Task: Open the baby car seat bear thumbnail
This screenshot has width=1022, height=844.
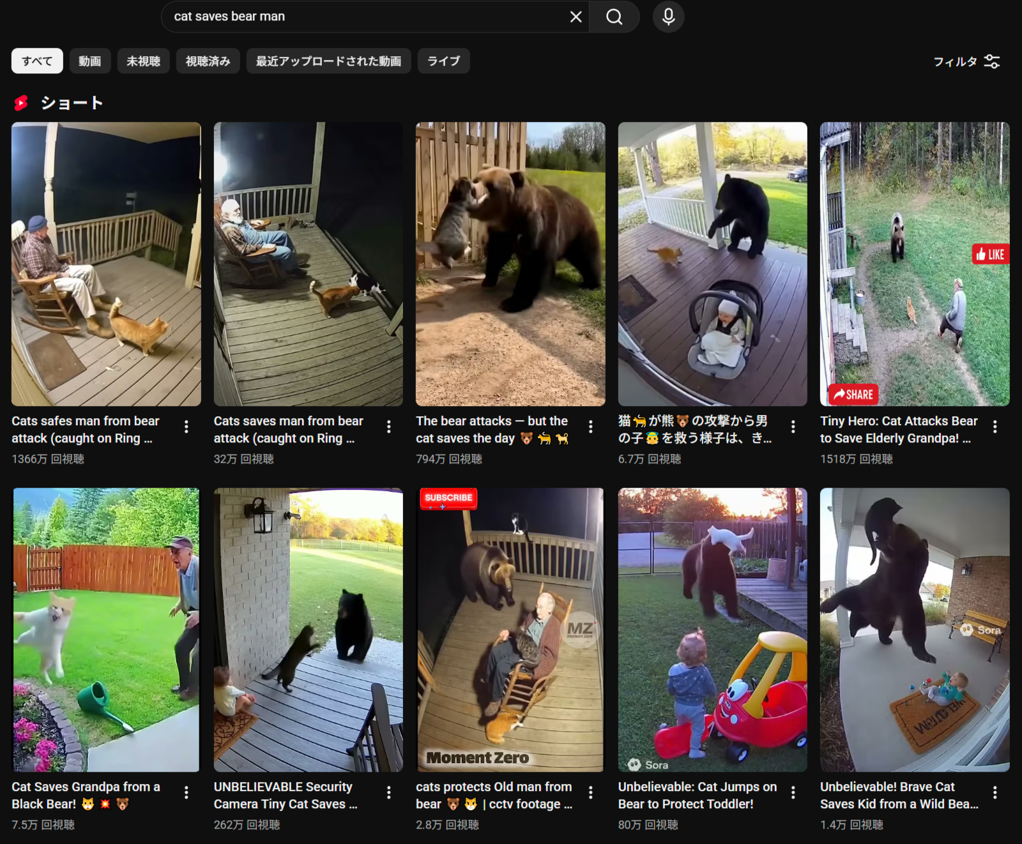Action: (x=712, y=264)
